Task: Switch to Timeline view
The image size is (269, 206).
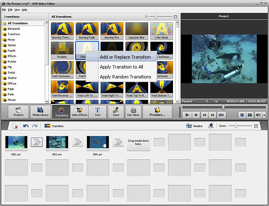Action: coord(194,126)
